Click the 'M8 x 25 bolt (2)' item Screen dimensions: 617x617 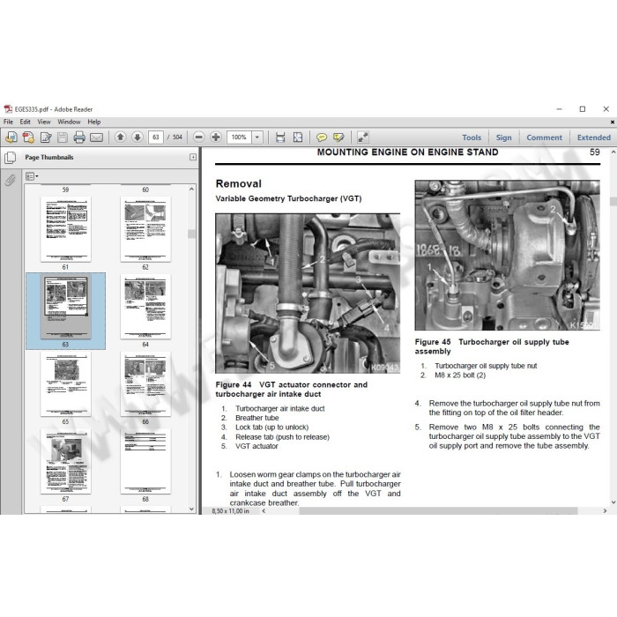(x=460, y=375)
